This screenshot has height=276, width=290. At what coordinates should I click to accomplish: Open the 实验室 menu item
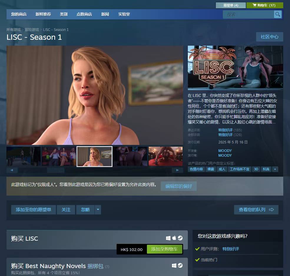[x=124, y=14]
